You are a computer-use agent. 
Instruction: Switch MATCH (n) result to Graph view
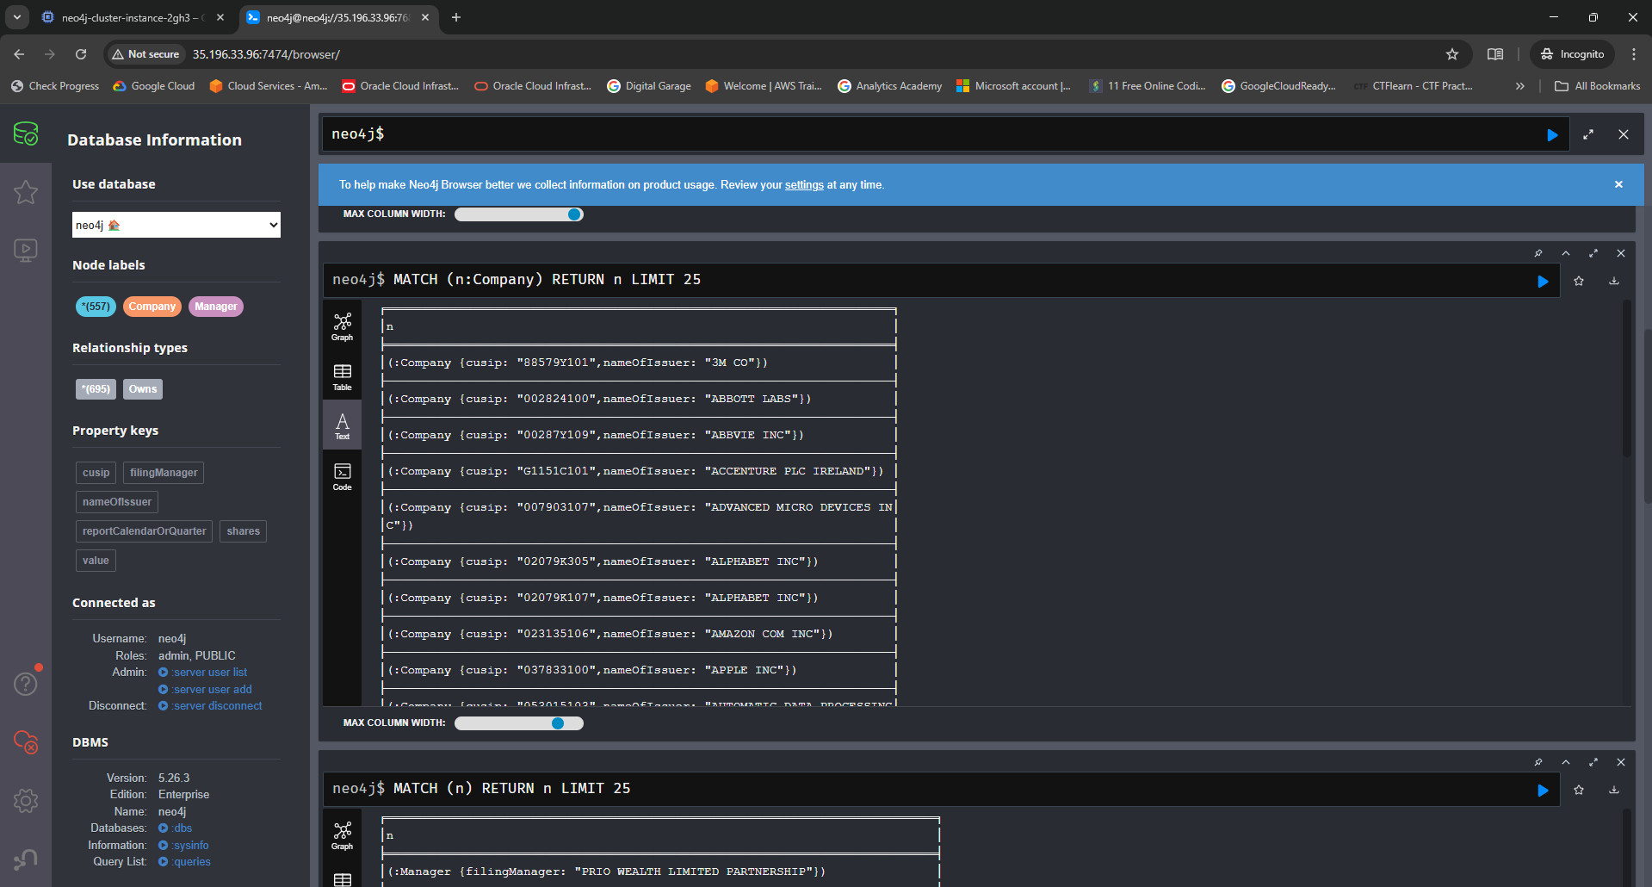pyautogui.click(x=343, y=835)
